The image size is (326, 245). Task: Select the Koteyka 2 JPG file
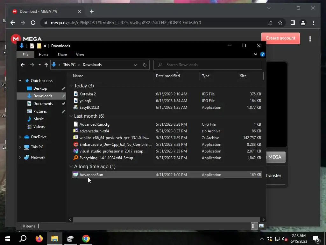167,94
